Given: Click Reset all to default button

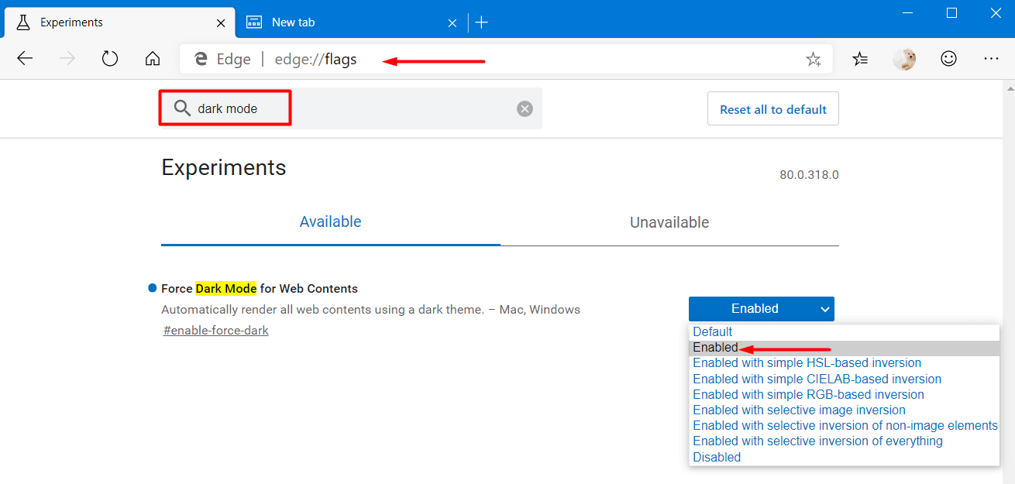Looking at the screenshot, I should click(773, 109).
